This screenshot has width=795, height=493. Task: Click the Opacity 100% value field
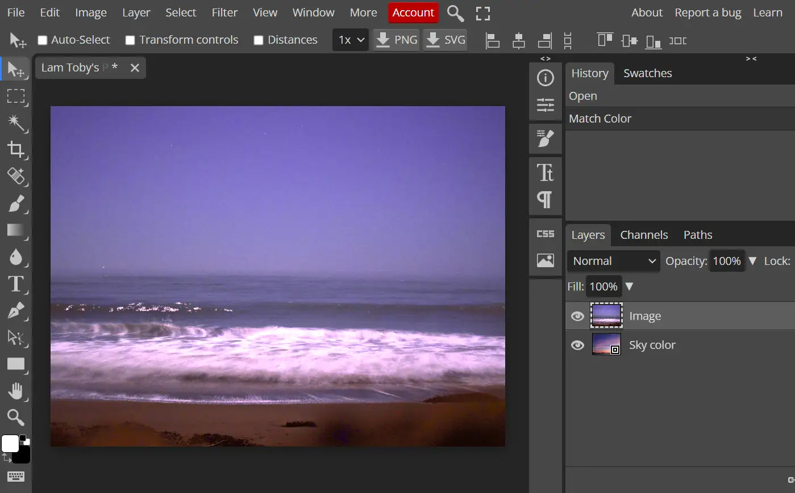click(x=727, y=261)
